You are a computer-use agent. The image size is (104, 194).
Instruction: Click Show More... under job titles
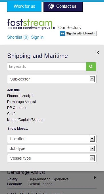(18, 129)
